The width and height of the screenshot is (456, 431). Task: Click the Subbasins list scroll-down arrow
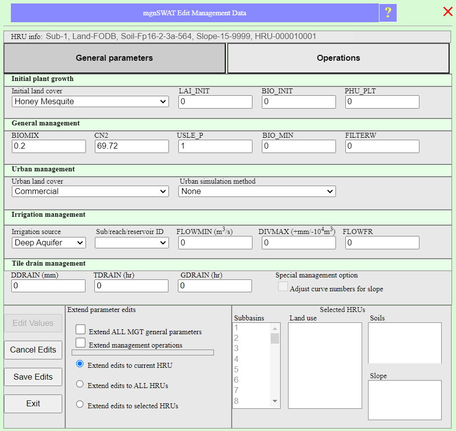click(x=275, y=401)
